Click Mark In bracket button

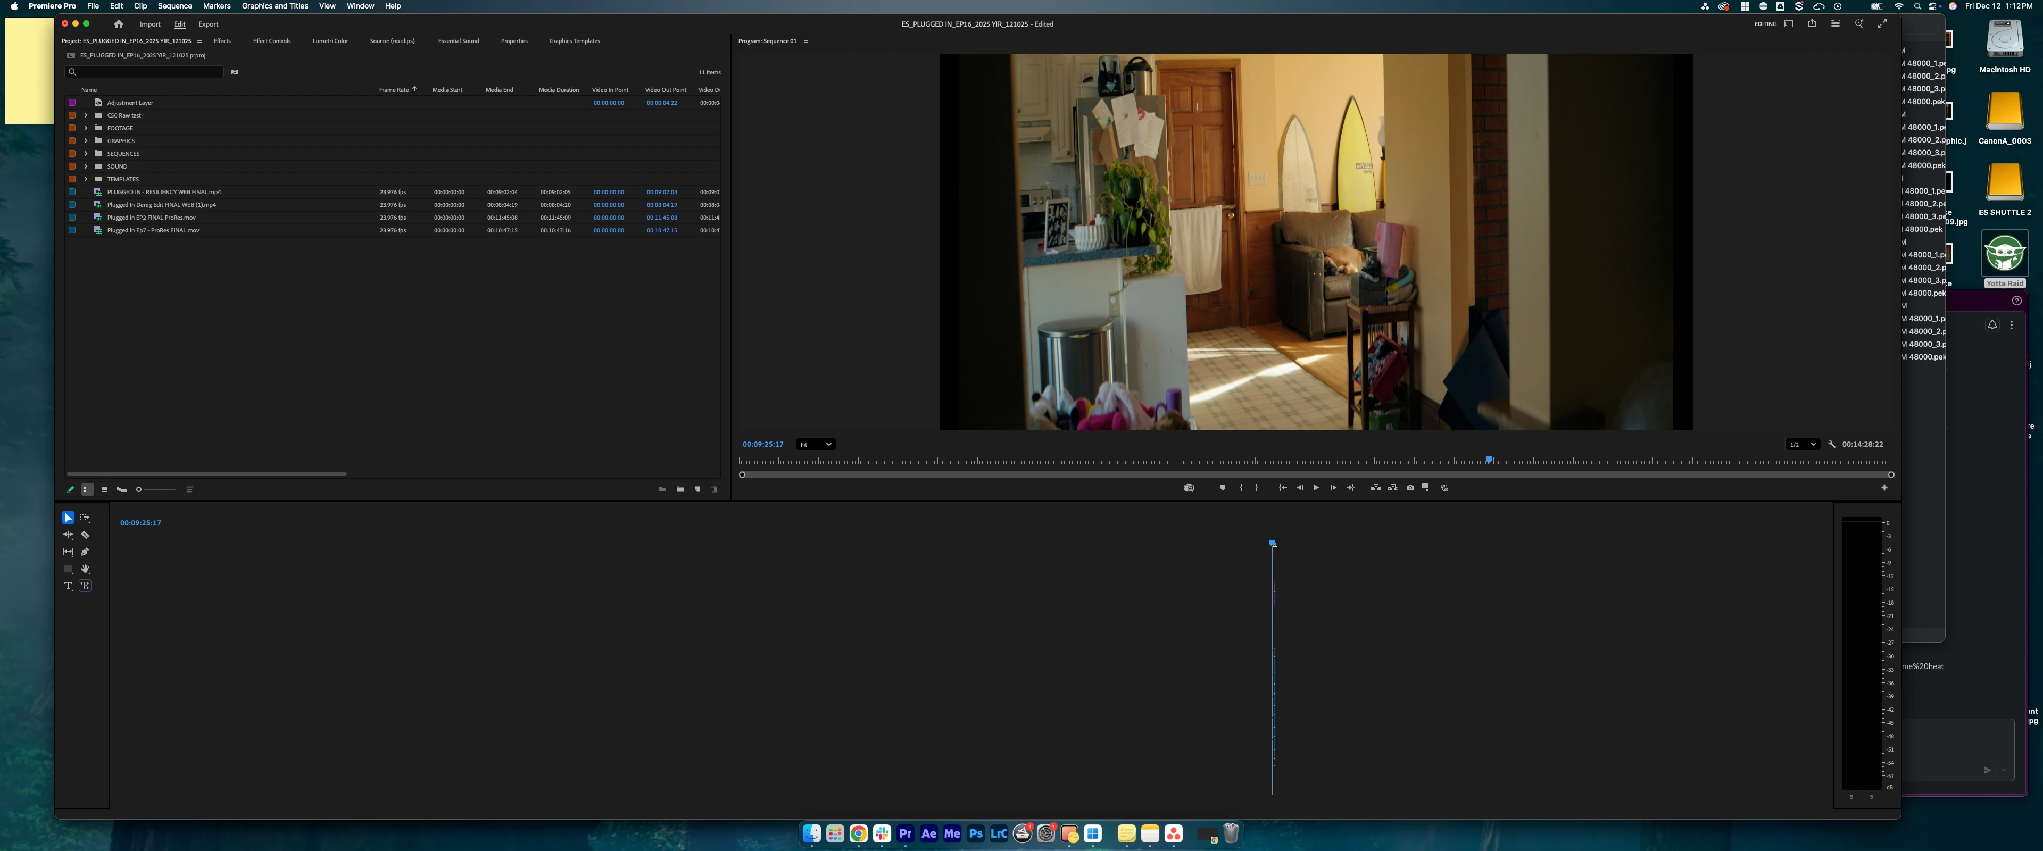coord(1241,488)
